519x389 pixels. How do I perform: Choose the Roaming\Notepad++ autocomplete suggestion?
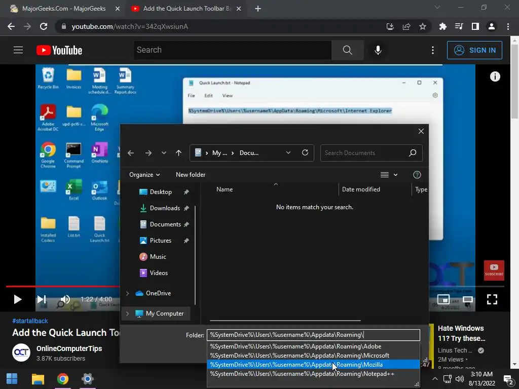(313, 374)
